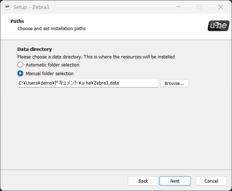Click the greyed-out maximize window button
This screenshot has width=232, height=191.
point(199,7)
